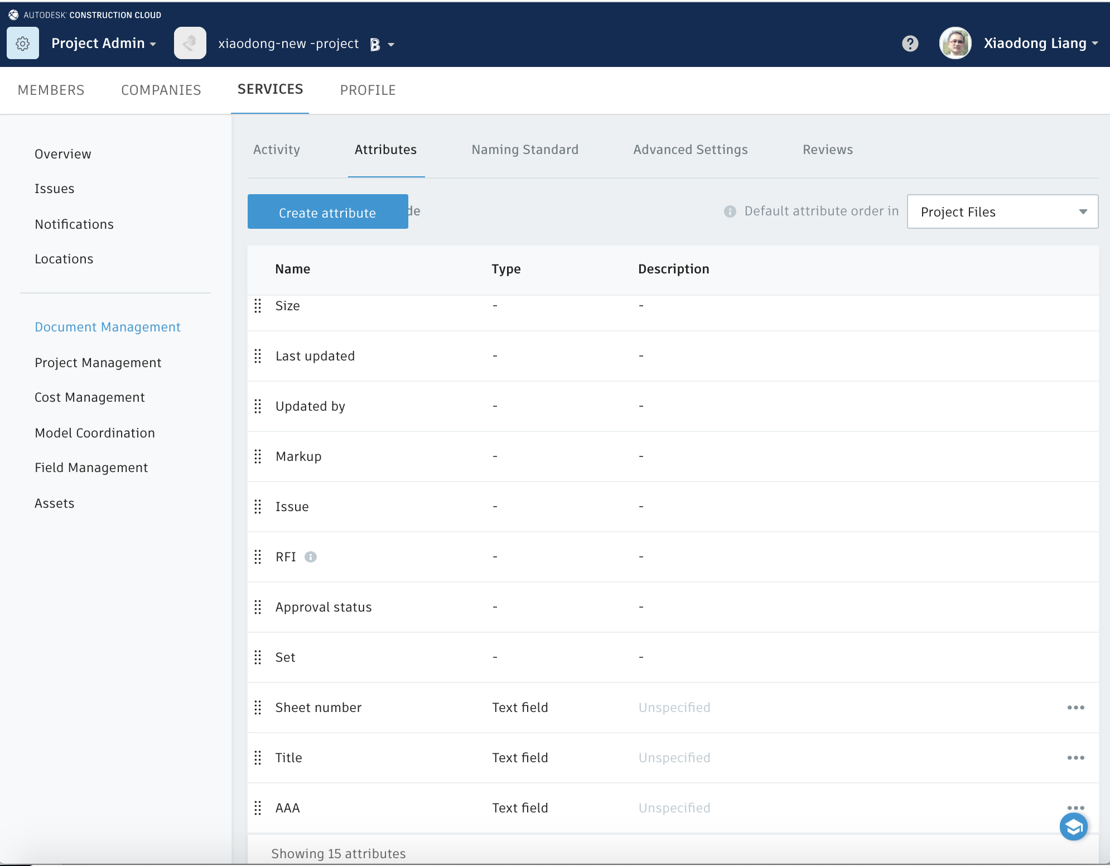This screenshot has height=866, width=1110.
Task: Click Xiaodong Liang's profile avatar
Action: coord(955,44)
